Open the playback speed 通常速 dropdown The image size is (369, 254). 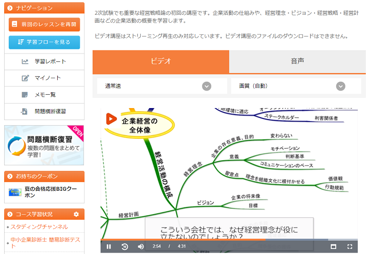tap(162, 86)
